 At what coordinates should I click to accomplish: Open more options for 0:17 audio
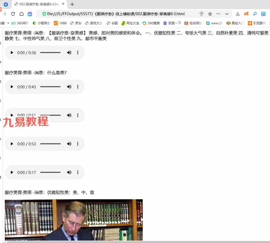click(78, 172)
